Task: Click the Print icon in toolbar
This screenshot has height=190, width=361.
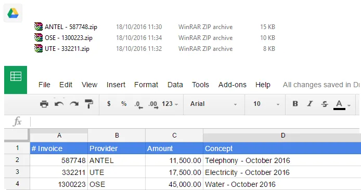Action: pos(44,104)
